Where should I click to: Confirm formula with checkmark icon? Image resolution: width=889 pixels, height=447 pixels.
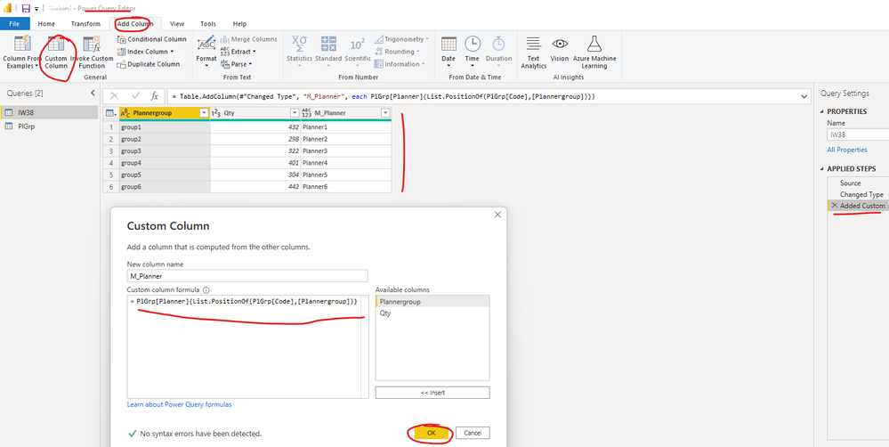pos(135,96)
